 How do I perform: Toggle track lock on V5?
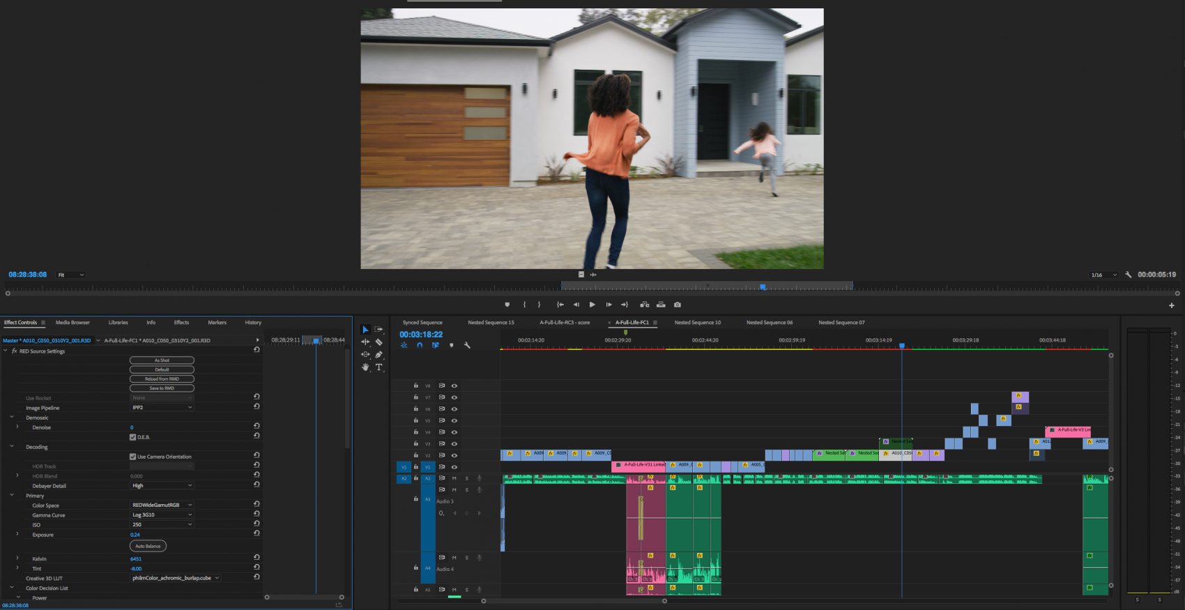(x=416, y=420)
